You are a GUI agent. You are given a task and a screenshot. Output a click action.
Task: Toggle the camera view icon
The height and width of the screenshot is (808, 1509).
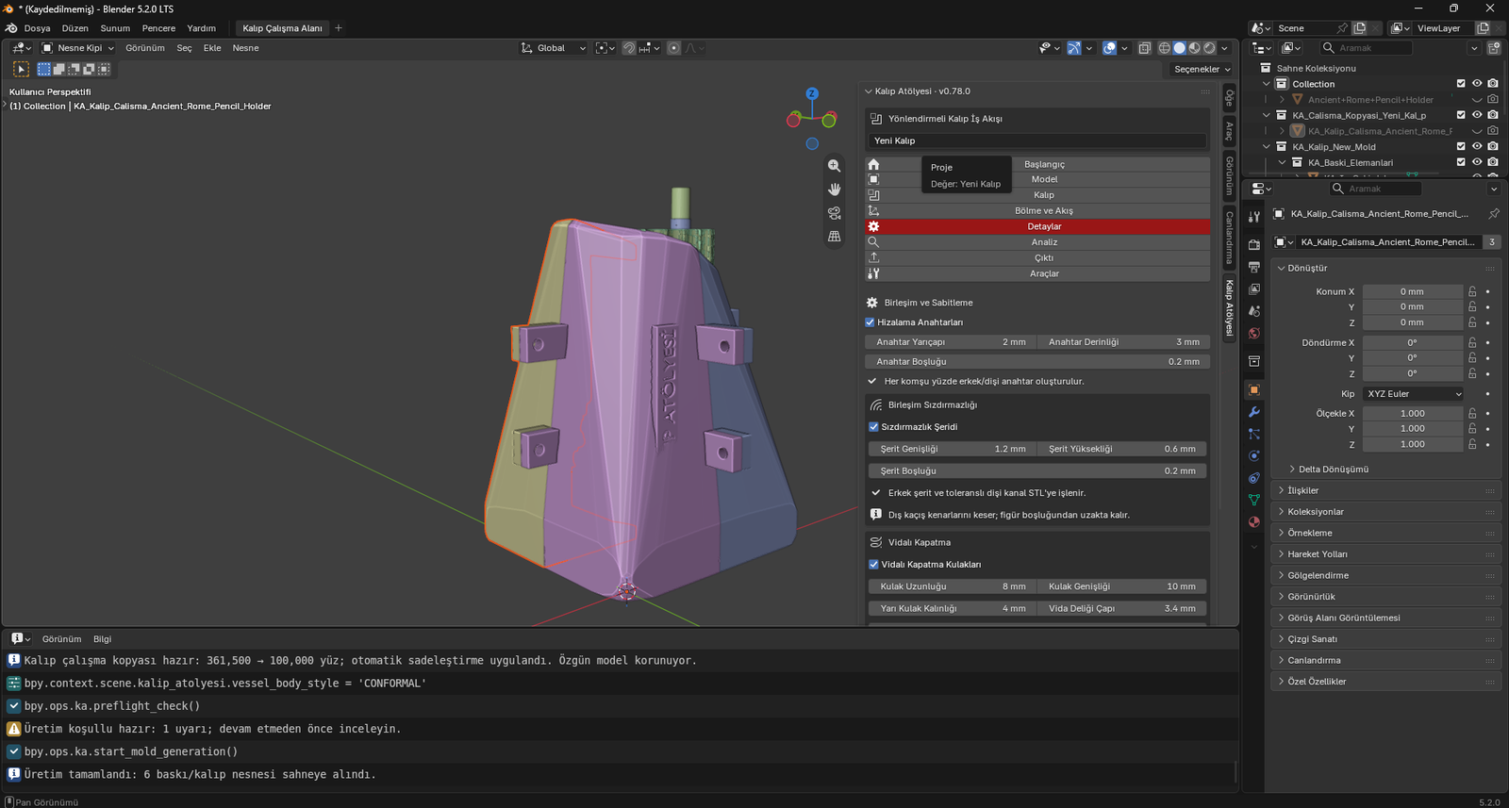click(x=834, y=213)
